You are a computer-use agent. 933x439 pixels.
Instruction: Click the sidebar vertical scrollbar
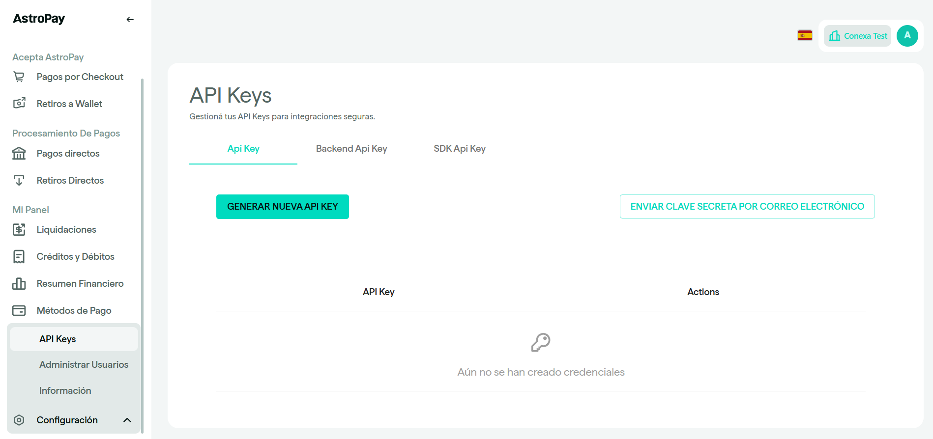click(x=142, y=255)
